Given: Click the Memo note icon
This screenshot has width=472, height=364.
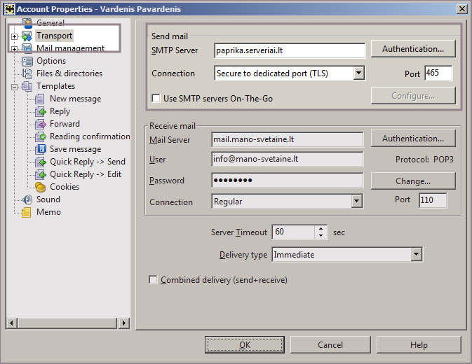Looking at the screenshot, I should click(27, 212).
